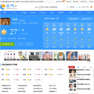Open 宁县 details via its arrow button
The image size is (94, 94).
coord(42,80)
